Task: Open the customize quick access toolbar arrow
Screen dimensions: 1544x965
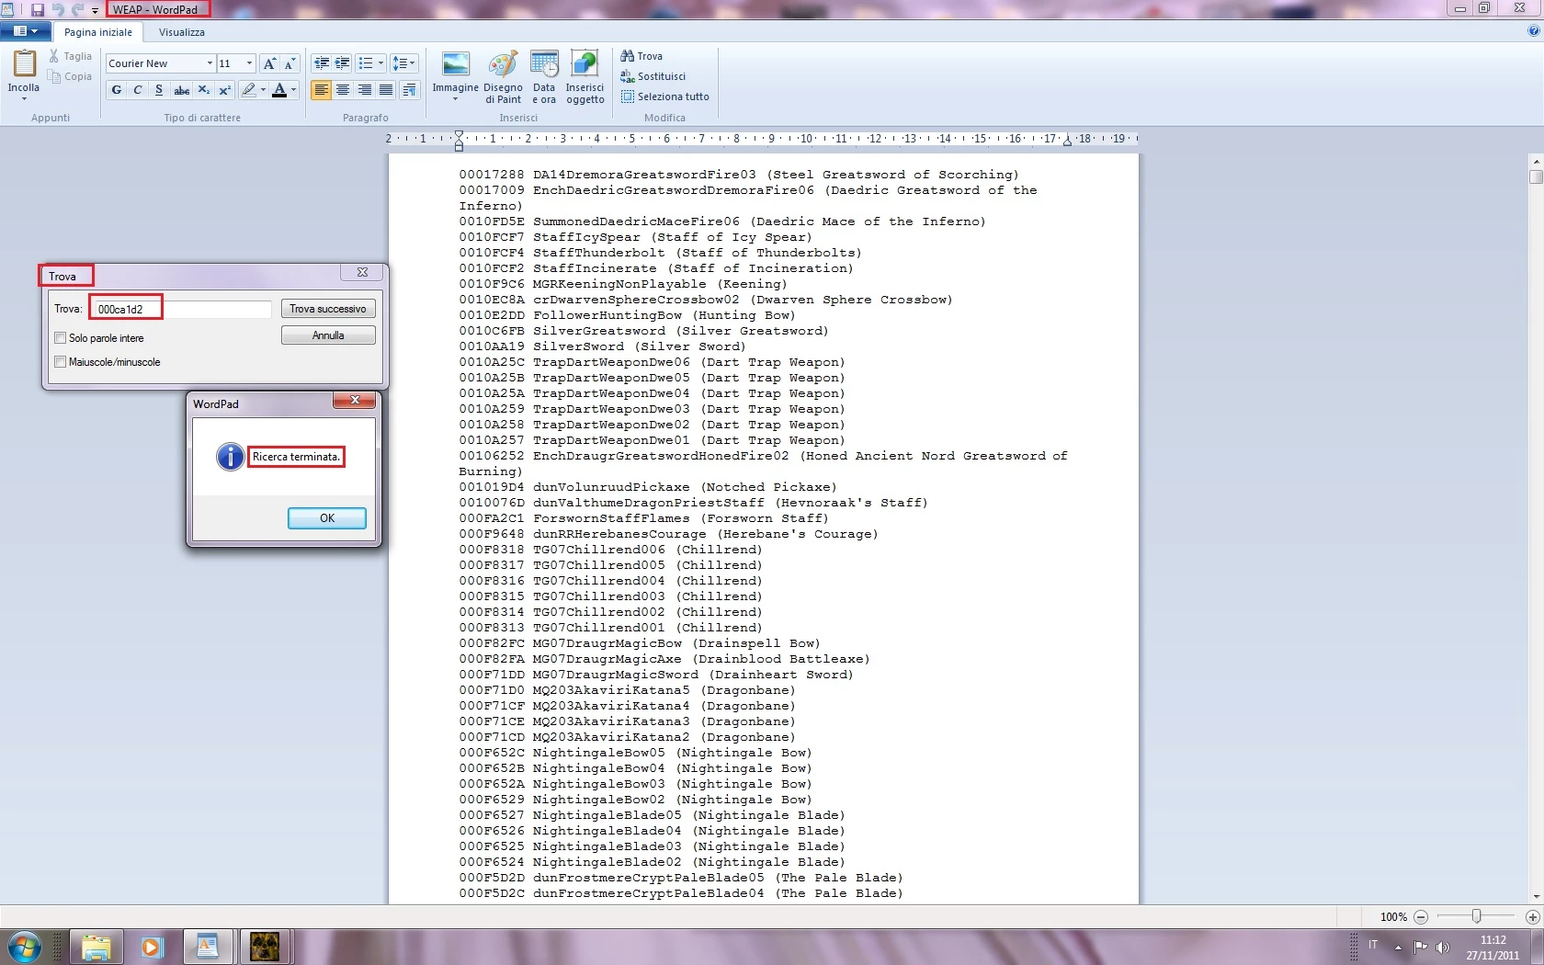Action: pyautogui.click(x=95, y=10)
